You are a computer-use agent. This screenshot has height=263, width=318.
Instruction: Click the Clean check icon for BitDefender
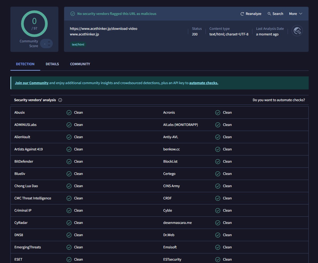coord(69,162)
